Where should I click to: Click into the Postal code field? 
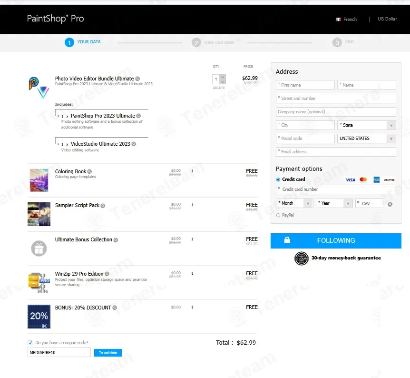click(305, 139)
